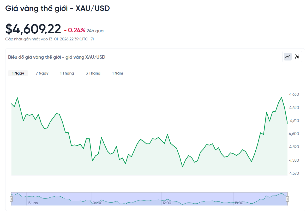Switch to candlestick chart view icon
Screen dimensions: 306x213
pos(297,57)
